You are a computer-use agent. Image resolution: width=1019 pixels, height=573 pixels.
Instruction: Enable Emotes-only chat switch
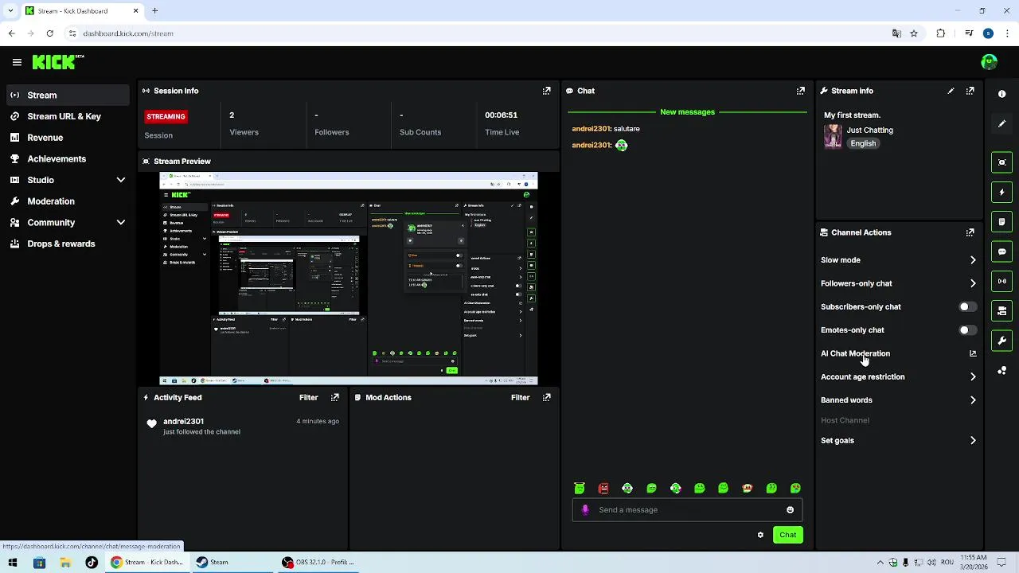point(968,330)
